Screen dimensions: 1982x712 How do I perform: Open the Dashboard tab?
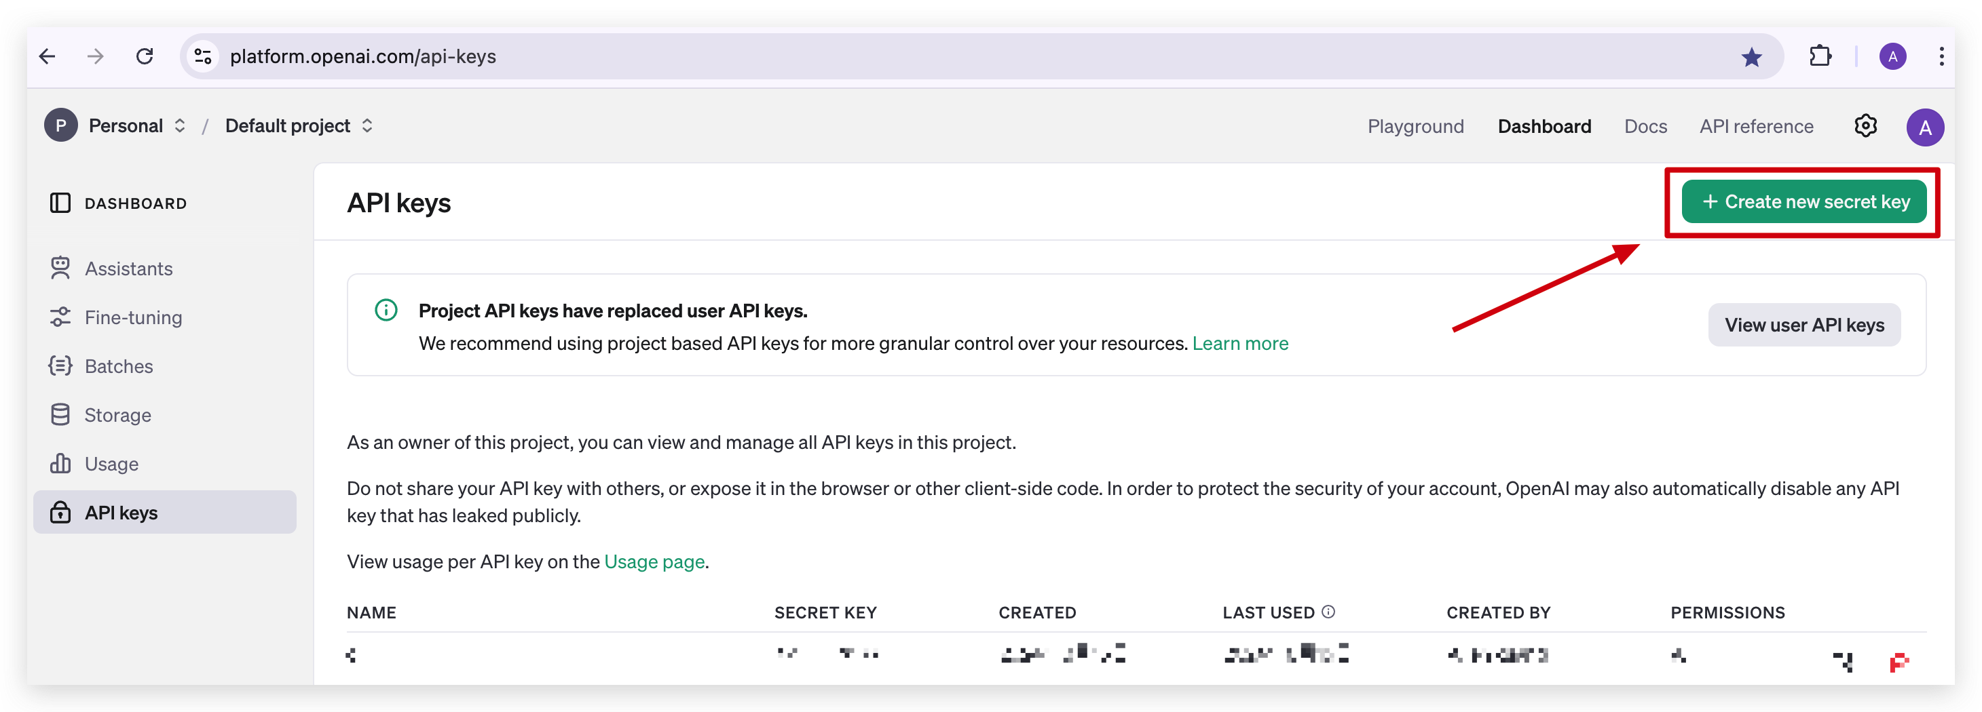(x=1544, y=126)
